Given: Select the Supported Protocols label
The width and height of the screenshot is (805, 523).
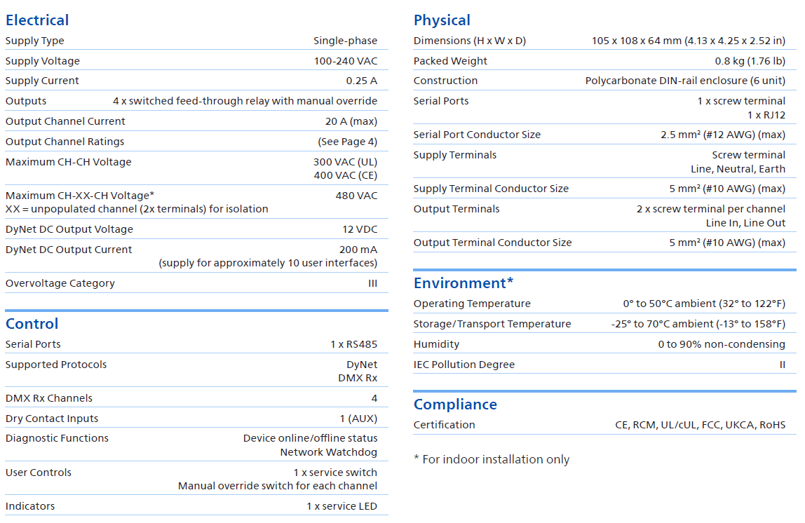Looking at the screenshot, I should tap(56, 365).
